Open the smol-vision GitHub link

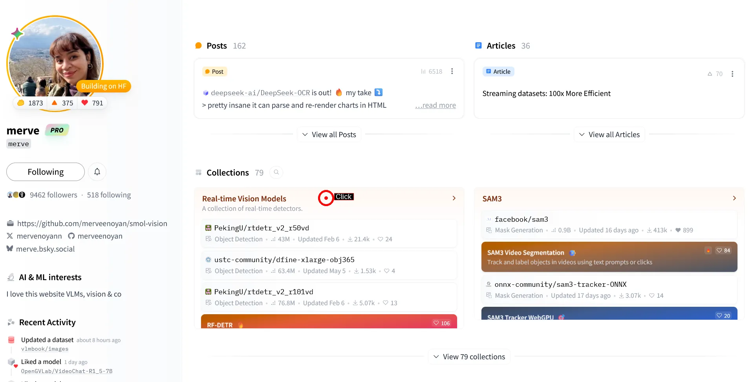point(92,223)
